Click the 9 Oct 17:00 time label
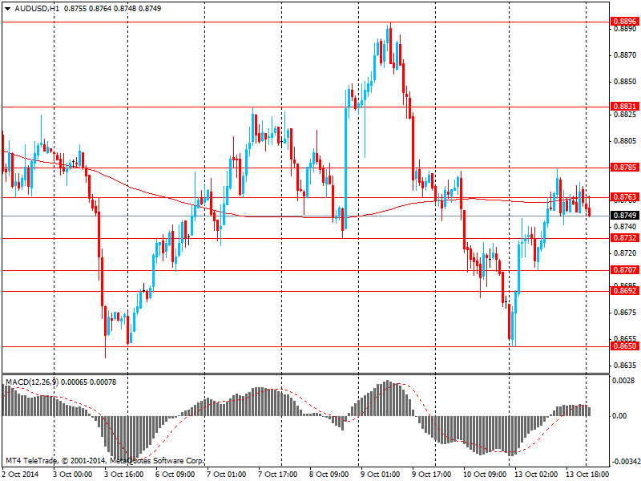The height and width of the screenshot is (481, 641). click(x=431, y=474)
